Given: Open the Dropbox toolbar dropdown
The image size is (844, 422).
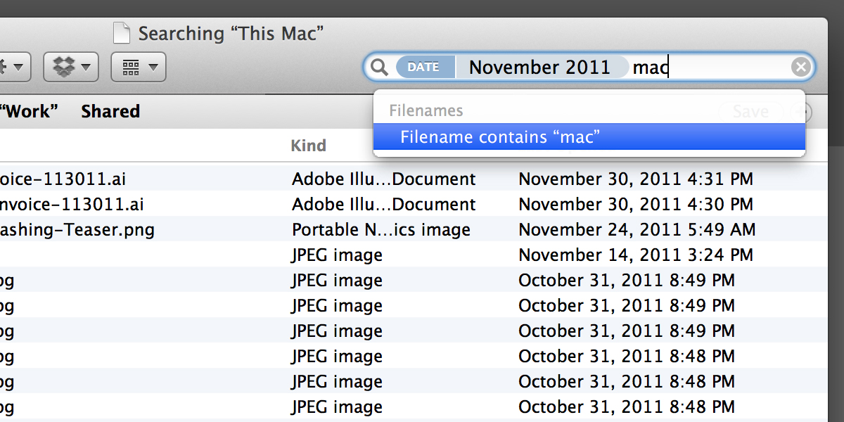Looking at the screenshot, I should (x=70, y=67).
